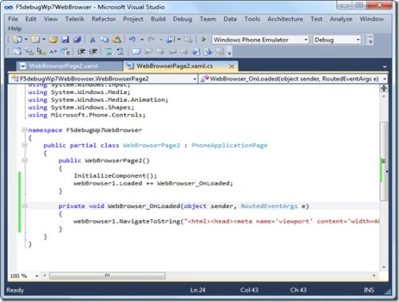Open New Project dropdown arrow
Image resolution: width=399 pixels, height=302 pixels.
(x=26, y=40)
